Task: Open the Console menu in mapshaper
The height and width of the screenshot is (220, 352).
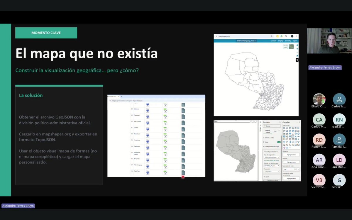Action: pyautogui.click(x=273, y=41)
